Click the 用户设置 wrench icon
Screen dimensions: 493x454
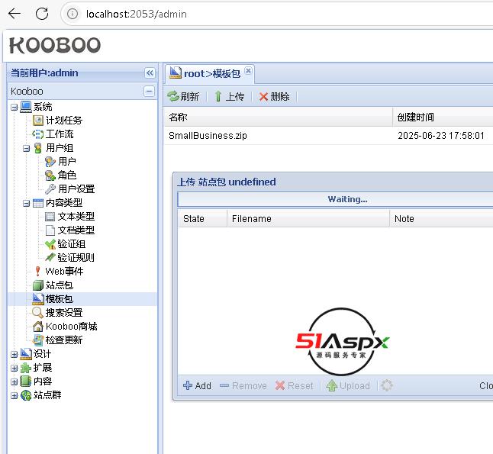pos(50,189)
